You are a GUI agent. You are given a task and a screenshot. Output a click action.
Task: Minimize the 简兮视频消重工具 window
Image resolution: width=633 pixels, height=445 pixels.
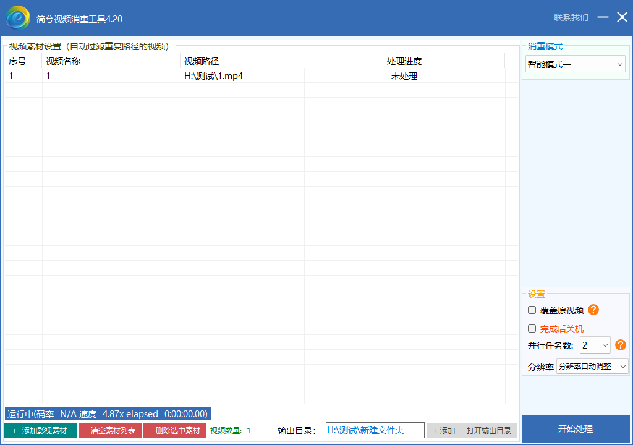[603, 17]
